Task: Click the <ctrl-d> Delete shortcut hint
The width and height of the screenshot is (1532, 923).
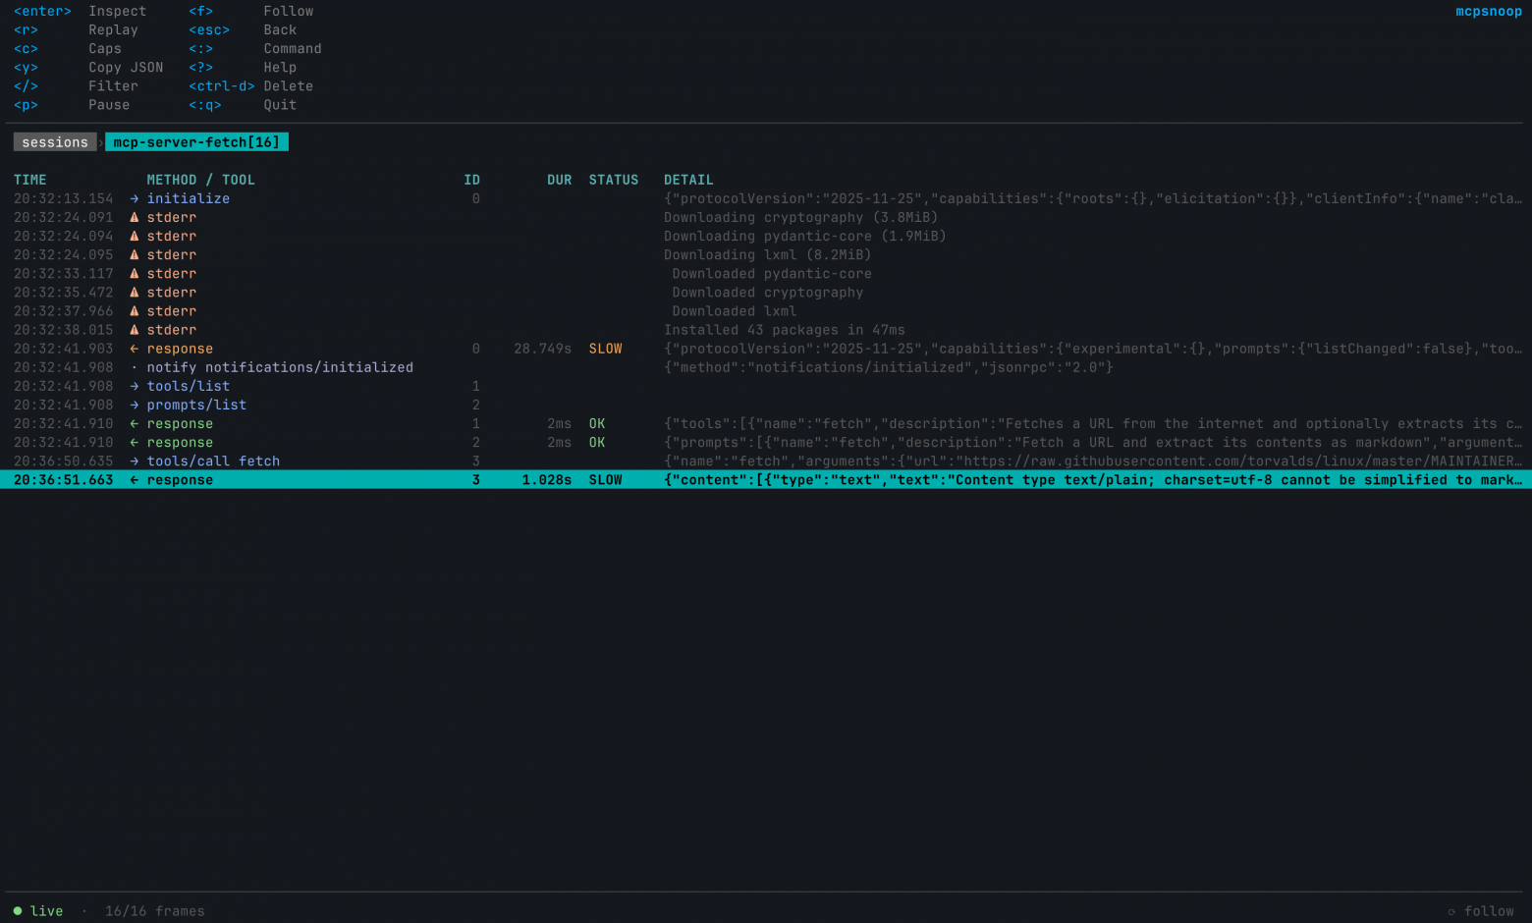Action: 251,85
